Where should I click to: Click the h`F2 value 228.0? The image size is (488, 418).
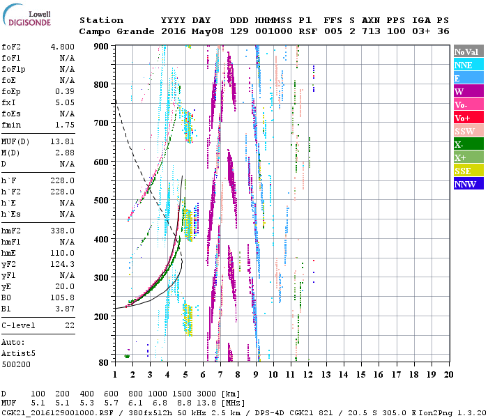pos(63,192)
